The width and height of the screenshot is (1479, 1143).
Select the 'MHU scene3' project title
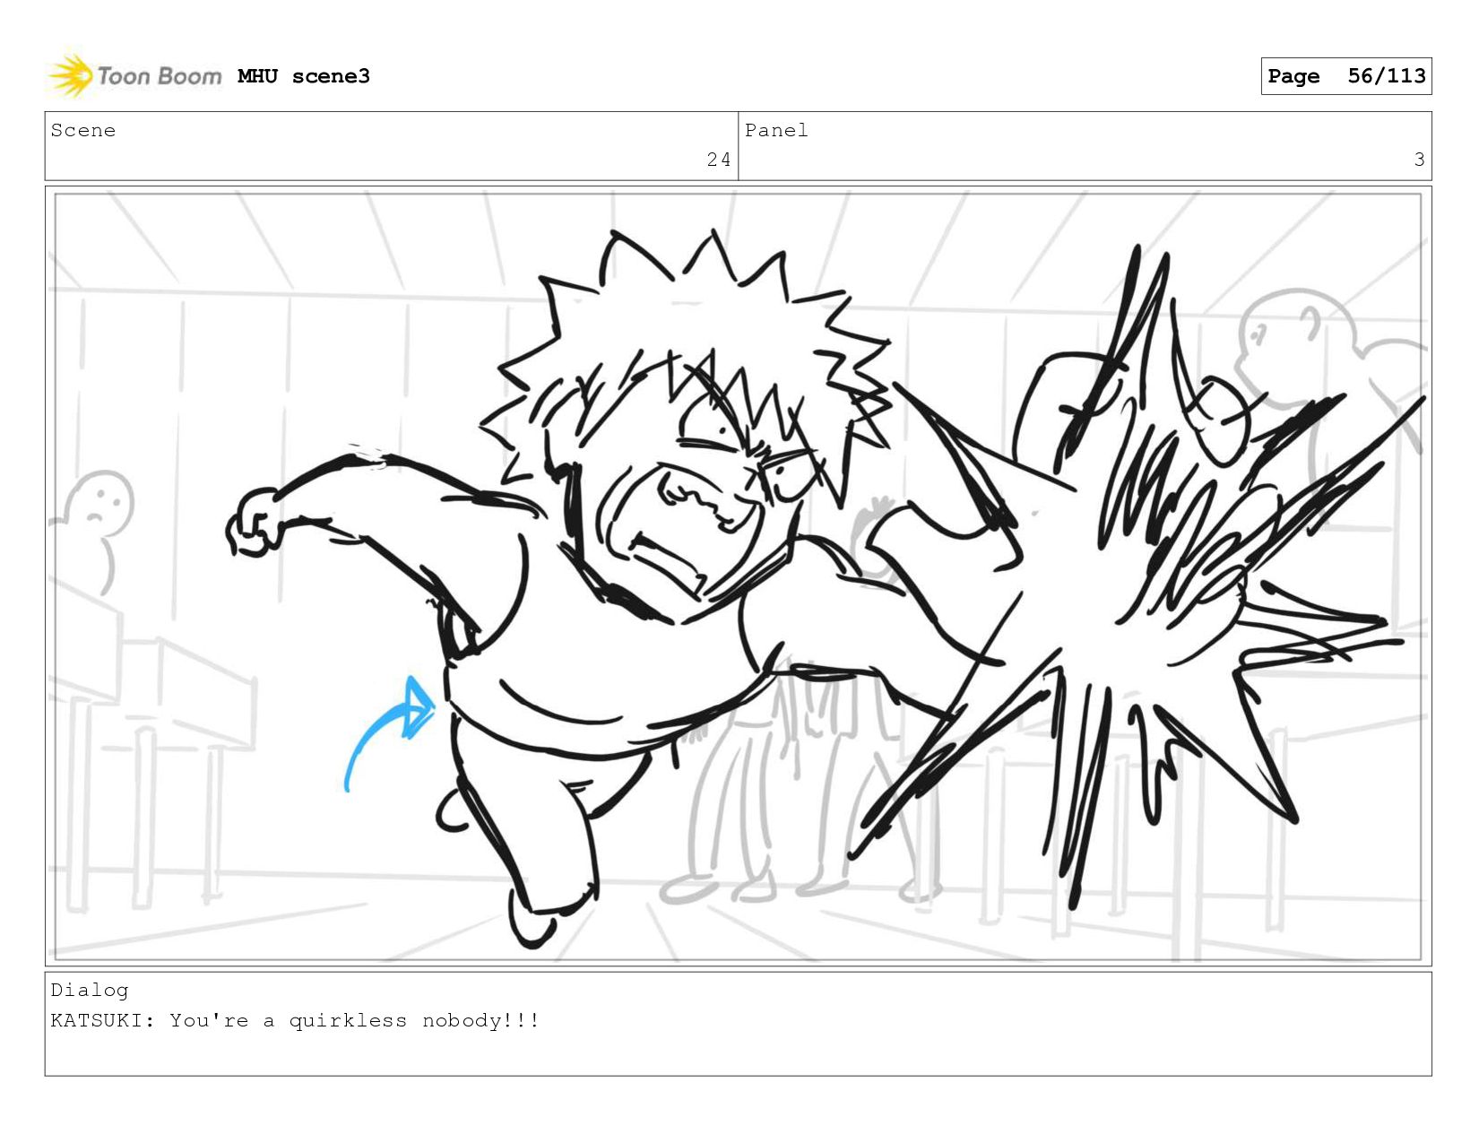point(304,76)
